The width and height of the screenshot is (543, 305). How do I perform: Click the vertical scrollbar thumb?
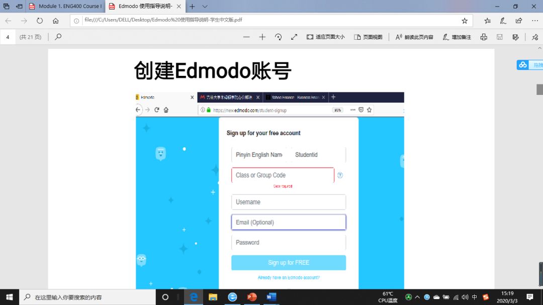pos(539,89)
